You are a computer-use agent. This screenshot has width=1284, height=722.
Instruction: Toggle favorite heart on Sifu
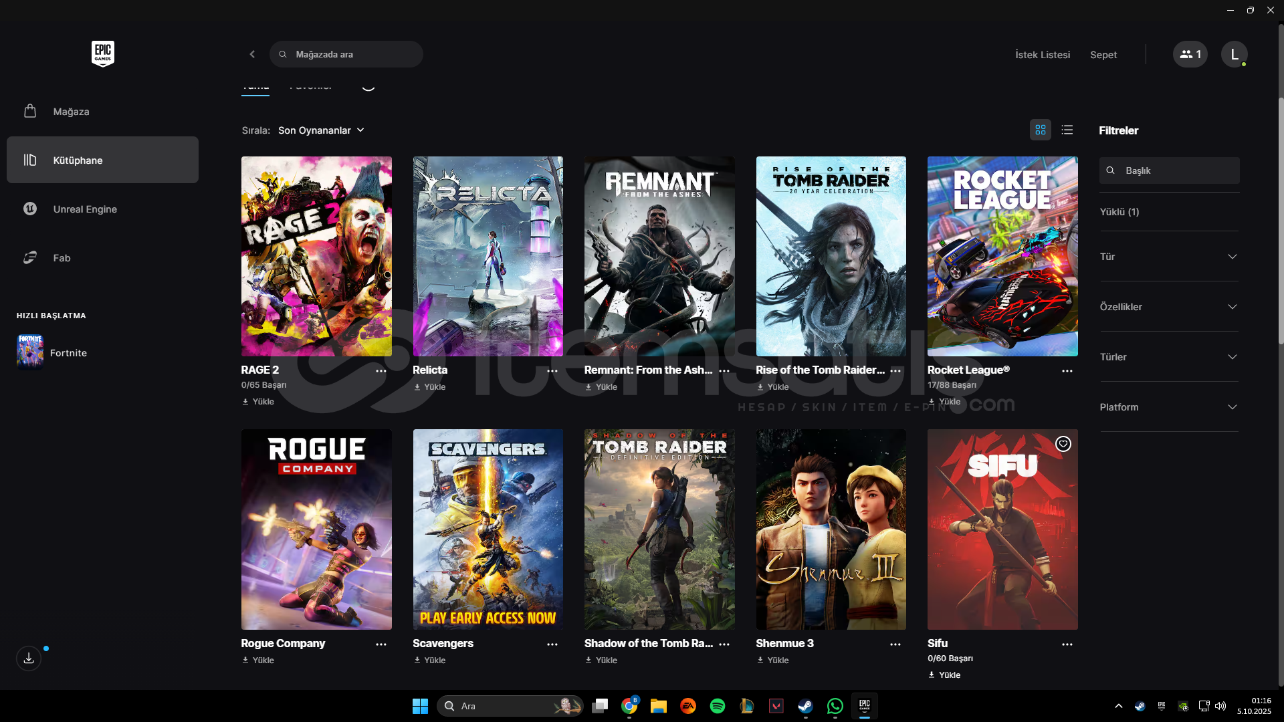click(1063, 444)
